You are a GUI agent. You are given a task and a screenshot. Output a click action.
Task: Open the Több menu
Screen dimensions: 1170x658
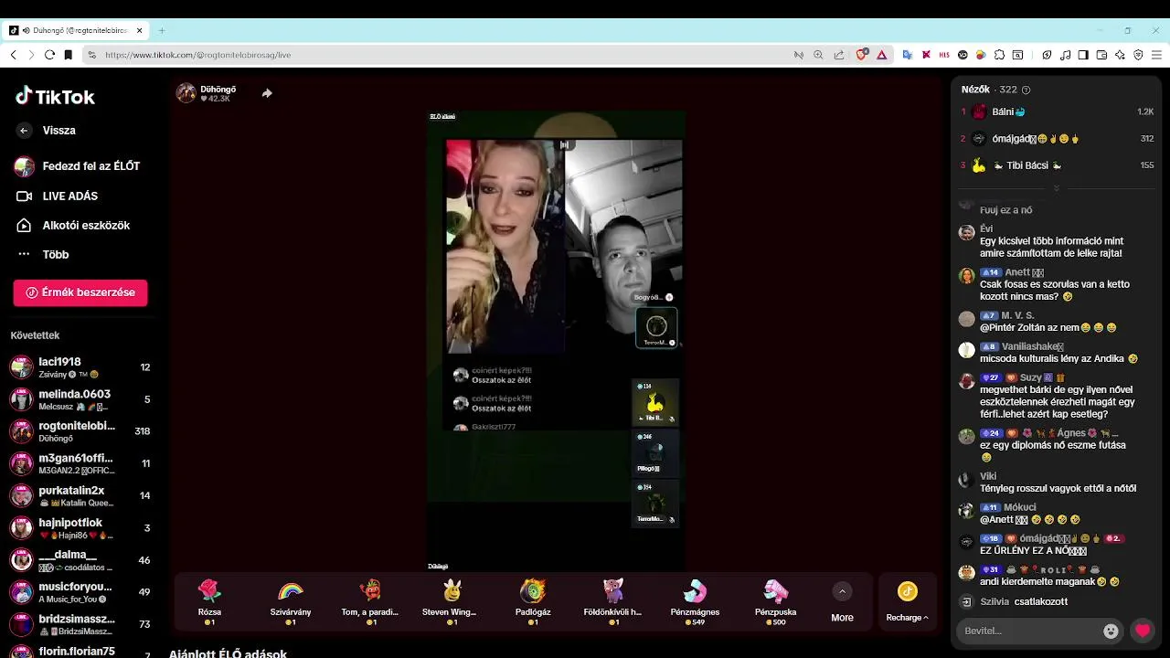[43, 254]
